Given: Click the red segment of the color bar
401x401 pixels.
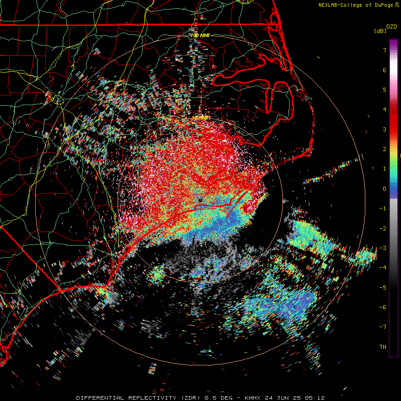Looking at the screenshot, I should pos(393,120).
